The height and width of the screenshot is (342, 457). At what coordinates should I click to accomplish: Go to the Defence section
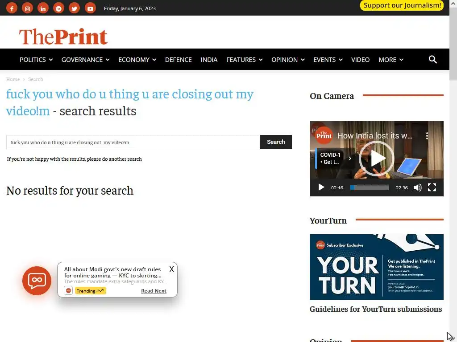179,60
